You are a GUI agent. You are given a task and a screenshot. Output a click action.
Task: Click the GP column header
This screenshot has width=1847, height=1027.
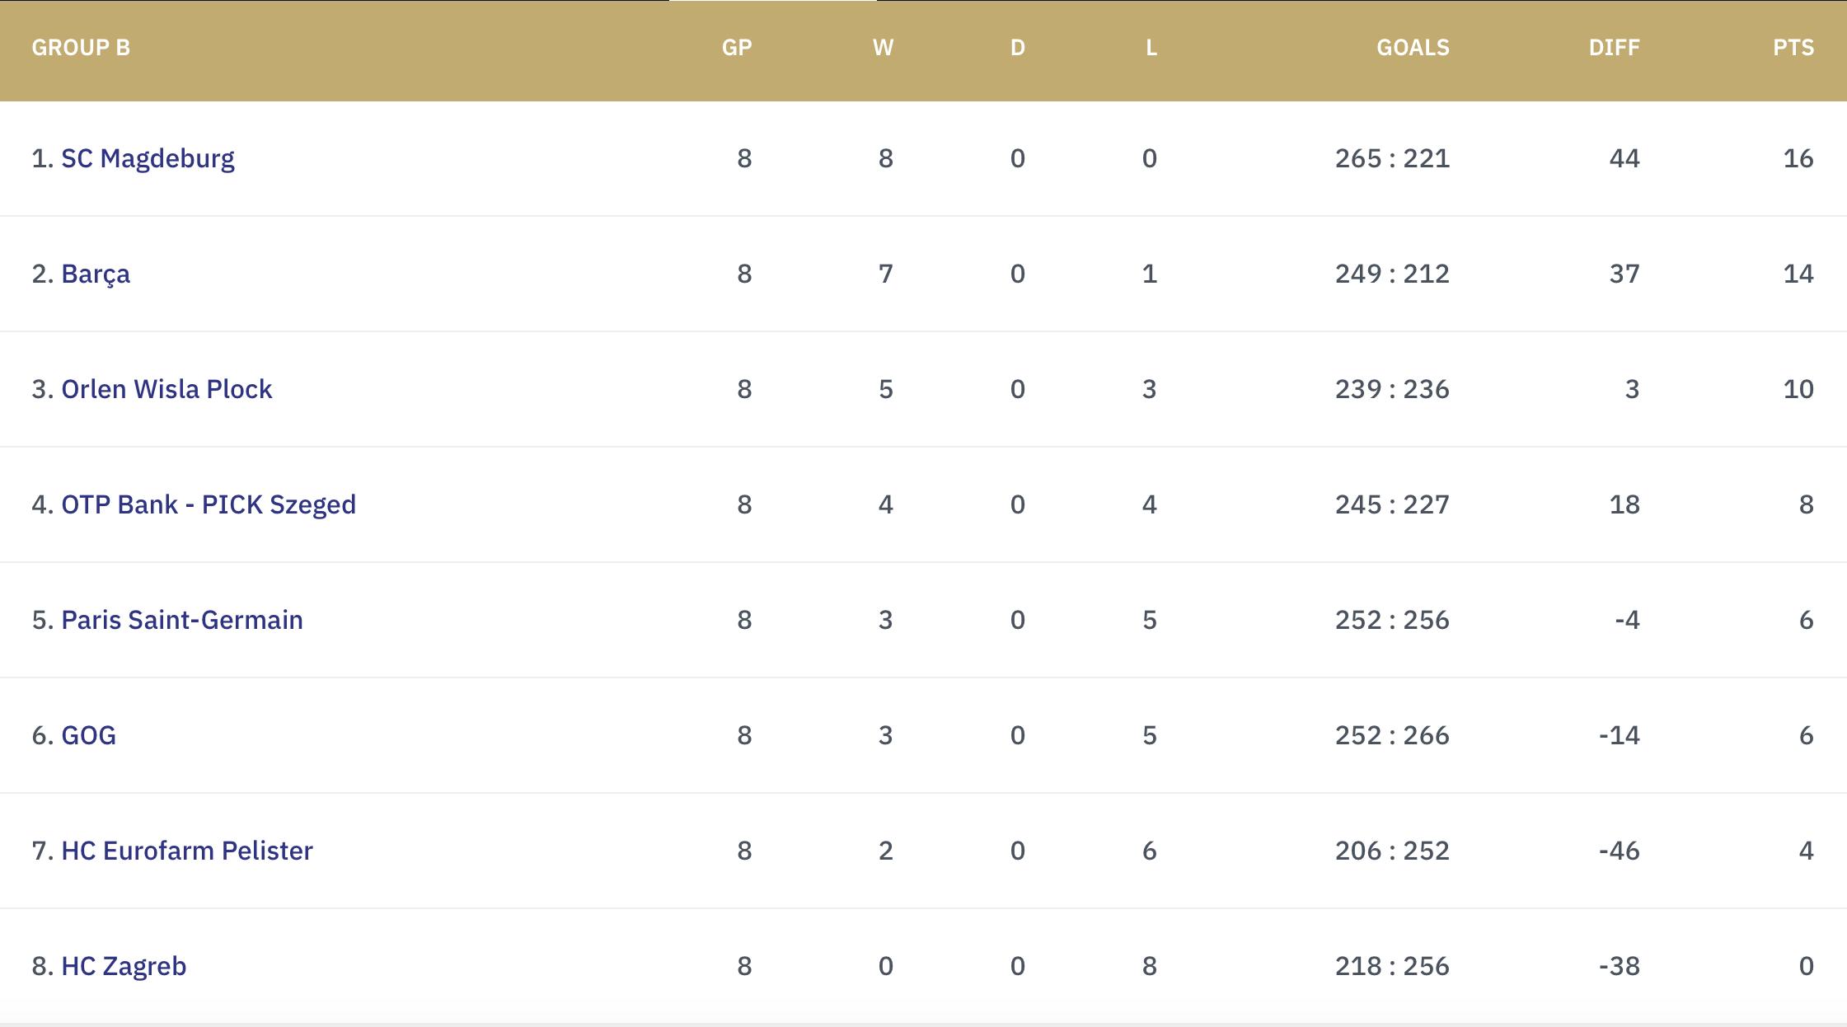pyautogui.click(x=737, y=48)
